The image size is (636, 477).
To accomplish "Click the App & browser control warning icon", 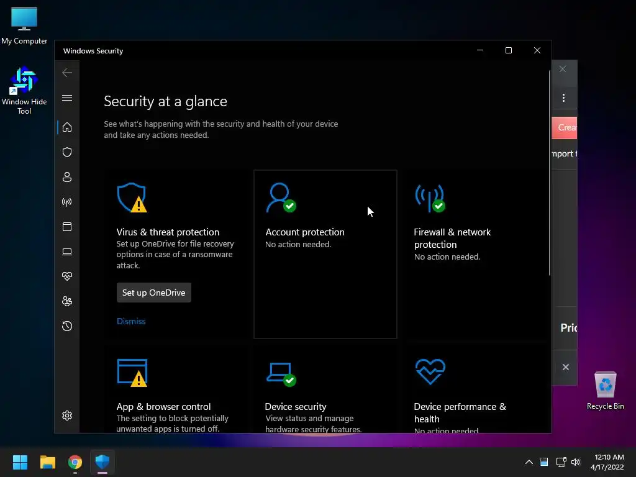I will tap(132, 373).
